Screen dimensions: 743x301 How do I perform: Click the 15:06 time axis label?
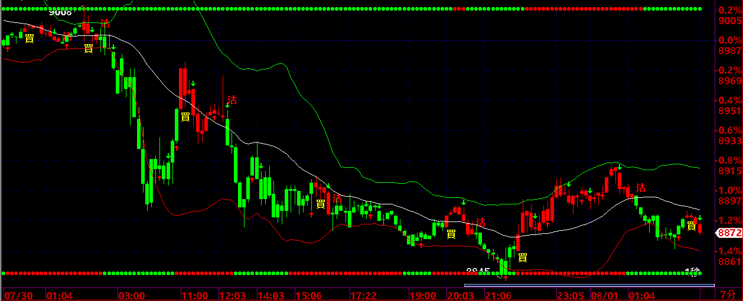(x=309, y=295)
